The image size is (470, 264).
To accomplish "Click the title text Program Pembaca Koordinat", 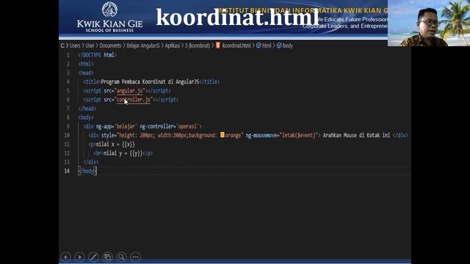I will click(150, 81).
